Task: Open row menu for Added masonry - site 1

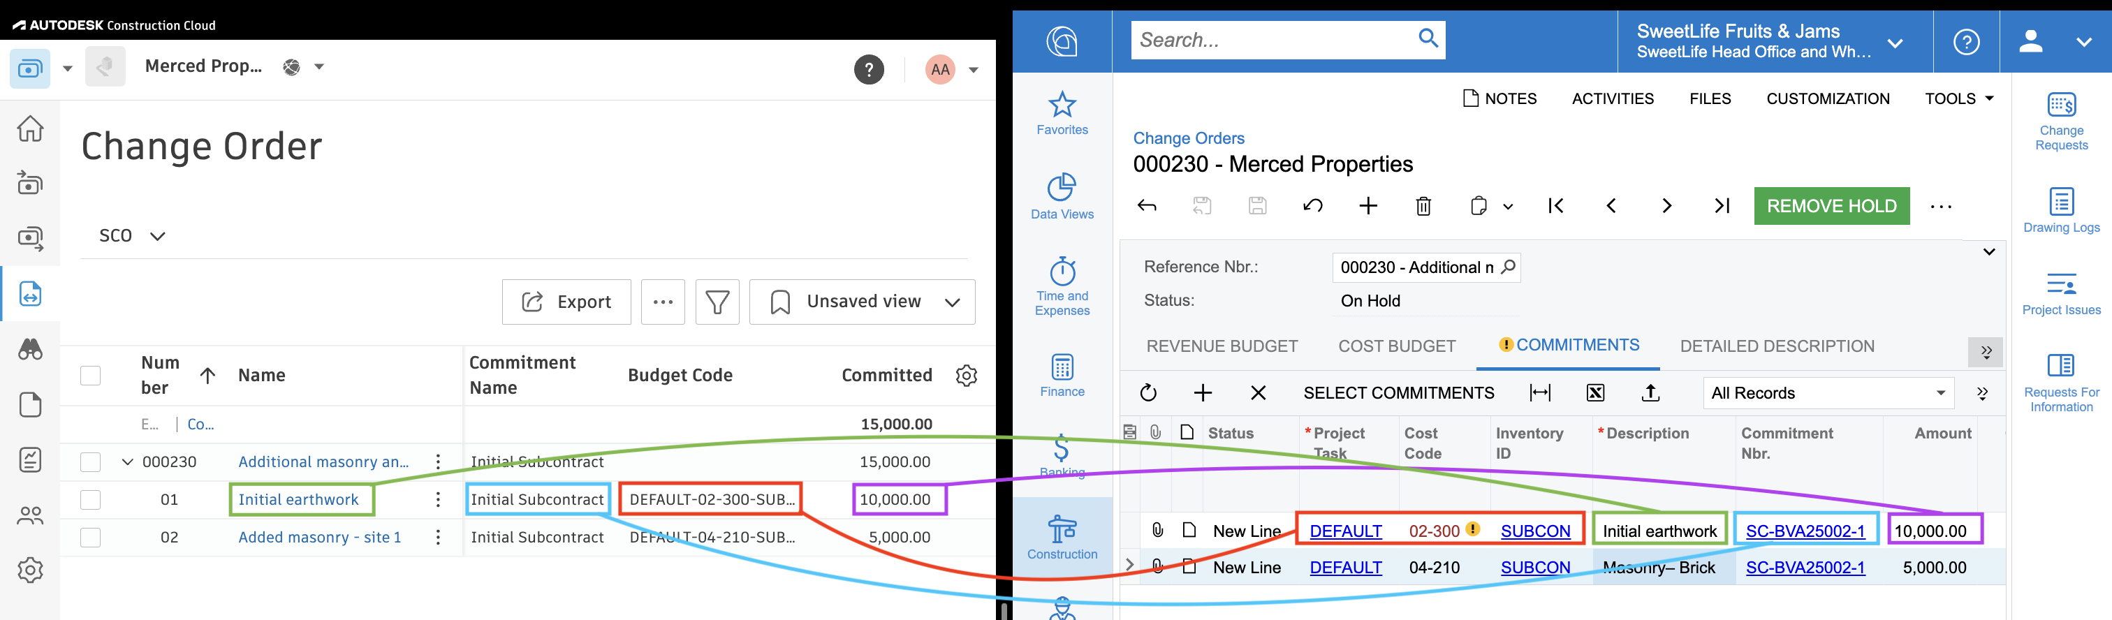Action: point(439,537)
